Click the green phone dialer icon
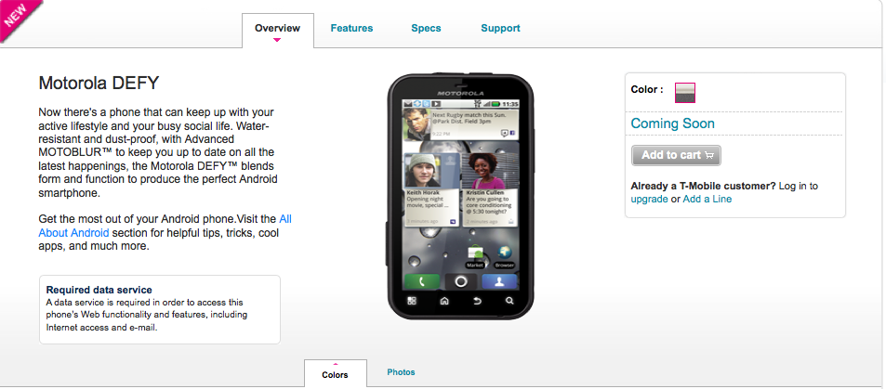The height and width of the screenshot is (389, 886). tap(421, 281)
